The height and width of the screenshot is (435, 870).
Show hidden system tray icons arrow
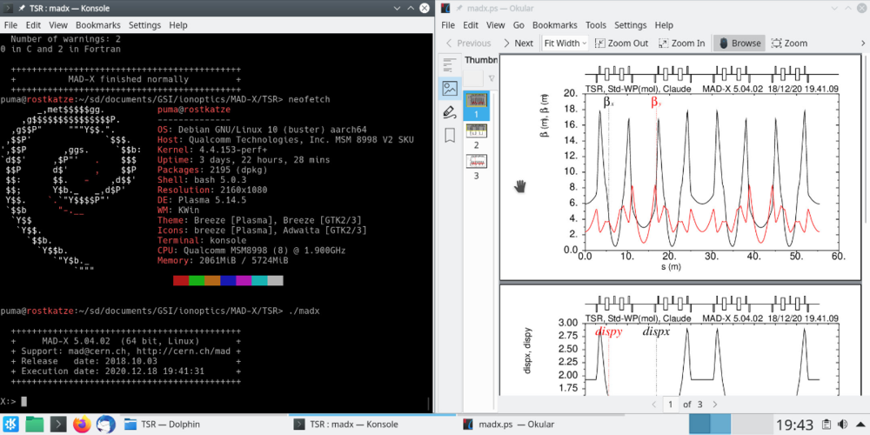click(860, 424)
